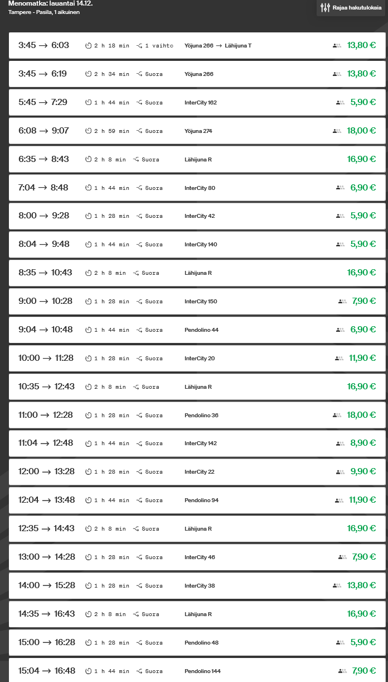The height and width of the screenshot is (682, 388).
Task: Click availability icon on Yöjuna 266 → Lähijuna T row
Action: pos(337,45)
